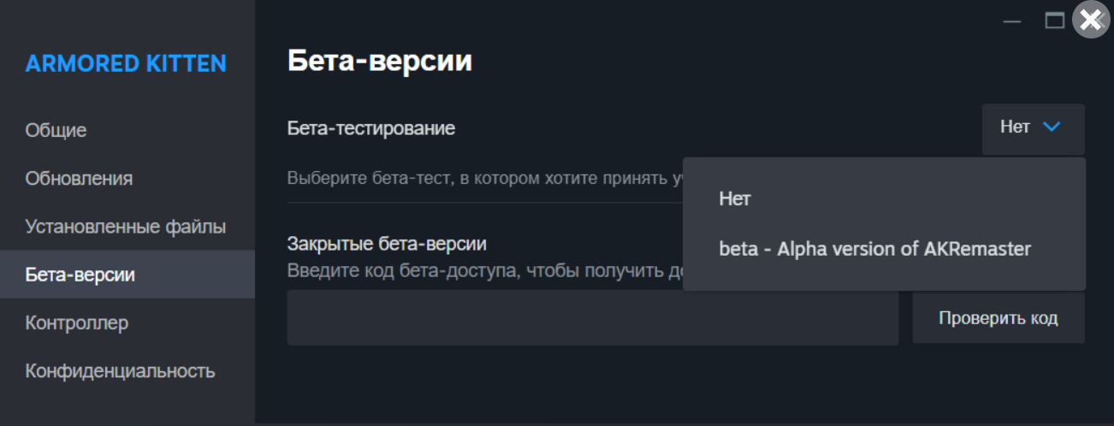Close the properties window with X icon
1114x426 pixels.
(1091, 21)
